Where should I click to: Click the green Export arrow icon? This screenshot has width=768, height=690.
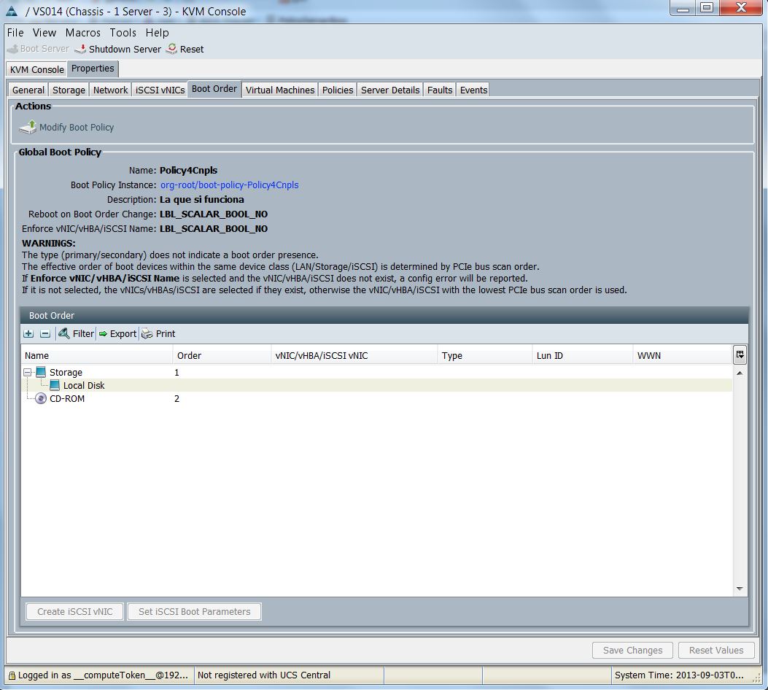click(x=103, y=334)
